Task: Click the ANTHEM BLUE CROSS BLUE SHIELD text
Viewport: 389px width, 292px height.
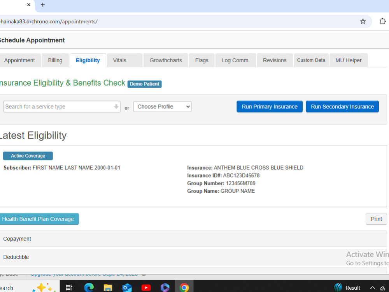Action: (x=259, y=168)
